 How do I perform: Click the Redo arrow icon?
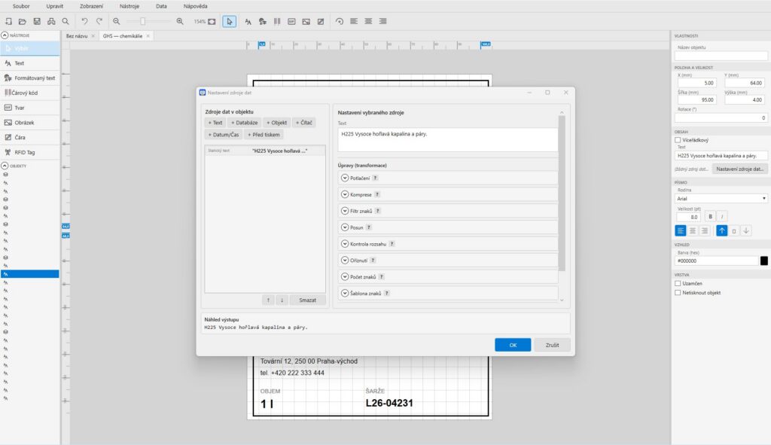click(x=99, y=21)
